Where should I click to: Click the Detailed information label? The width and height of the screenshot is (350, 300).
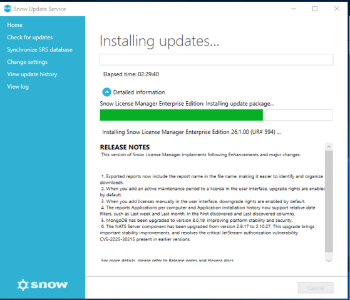(x=139, y=92)
